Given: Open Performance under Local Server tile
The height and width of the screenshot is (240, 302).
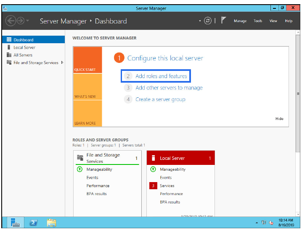Looking at the screenshot, I should coord(171,194).
